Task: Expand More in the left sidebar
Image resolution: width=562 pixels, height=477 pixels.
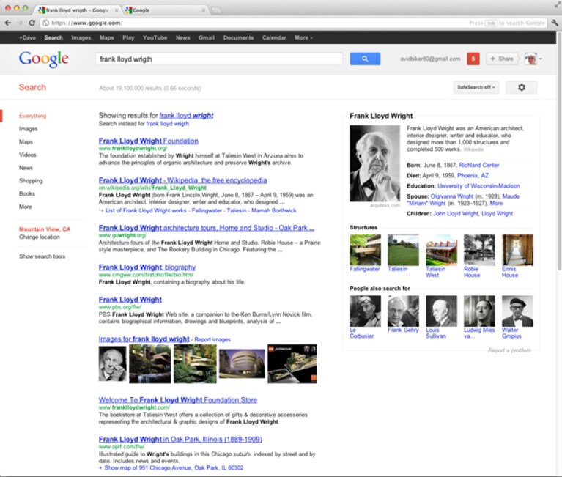Action: pyautogui.click(x=26, y=207)
